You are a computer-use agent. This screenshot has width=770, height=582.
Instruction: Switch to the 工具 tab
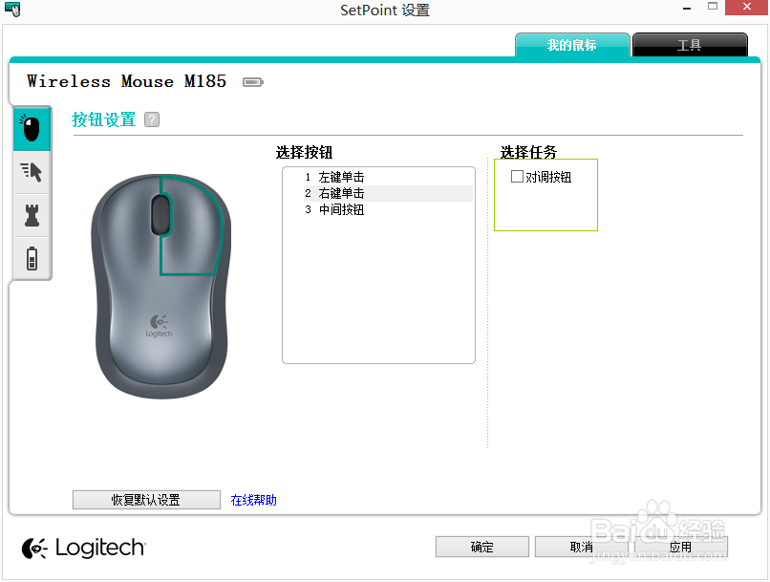pyautogui.click(x=690, y=45)
